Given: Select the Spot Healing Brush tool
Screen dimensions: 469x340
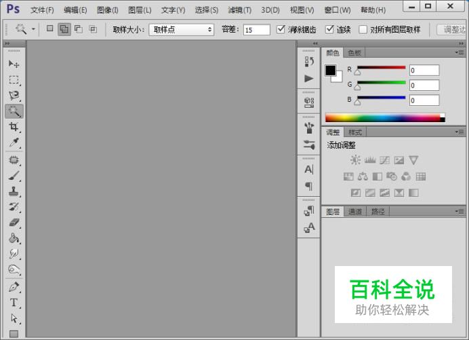Looking at the screenshot, I should coord(14,160).
